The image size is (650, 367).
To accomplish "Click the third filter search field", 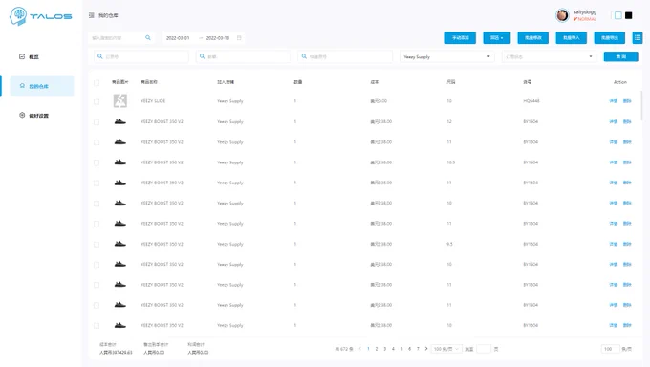I will (345, 56).
